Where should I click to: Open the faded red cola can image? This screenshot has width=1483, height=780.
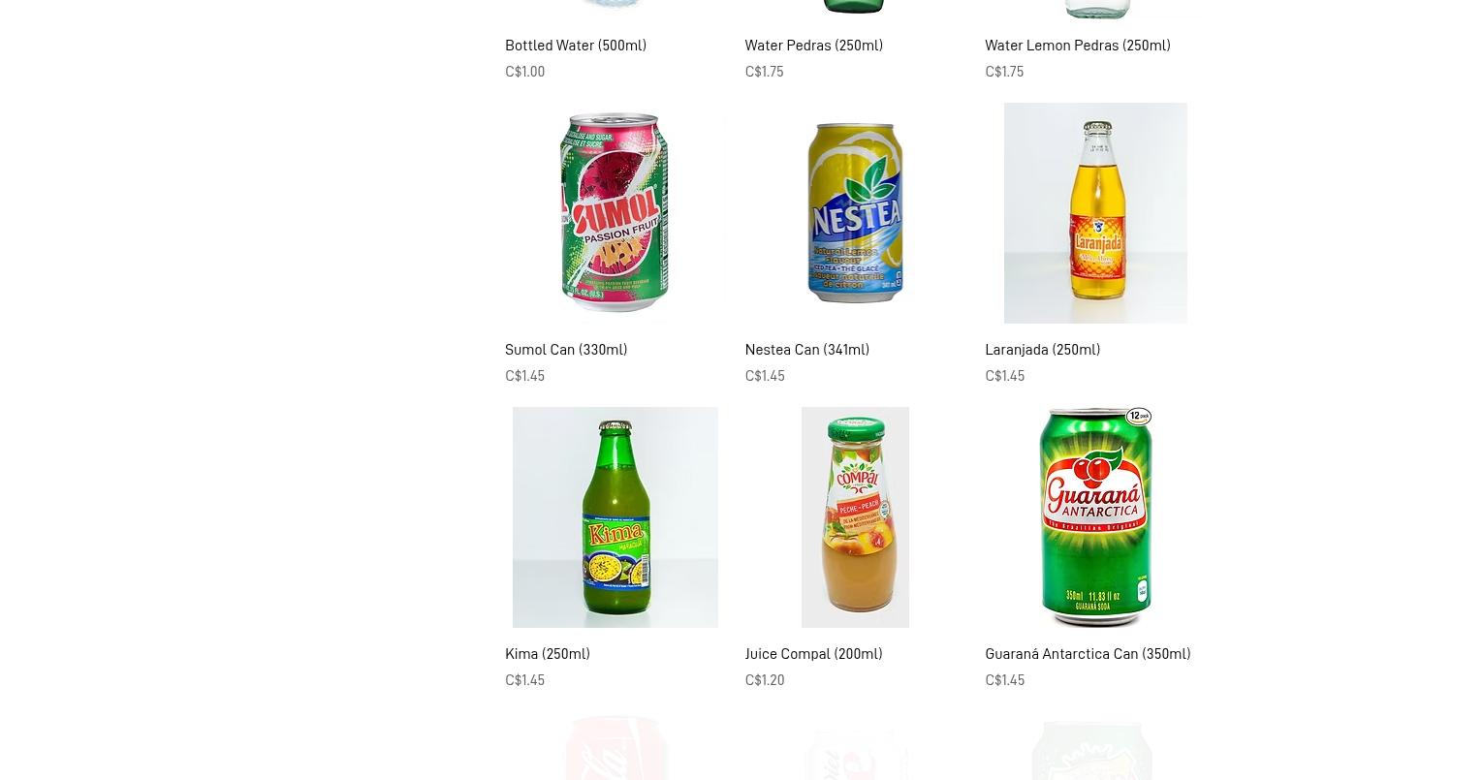click(615, 748)
